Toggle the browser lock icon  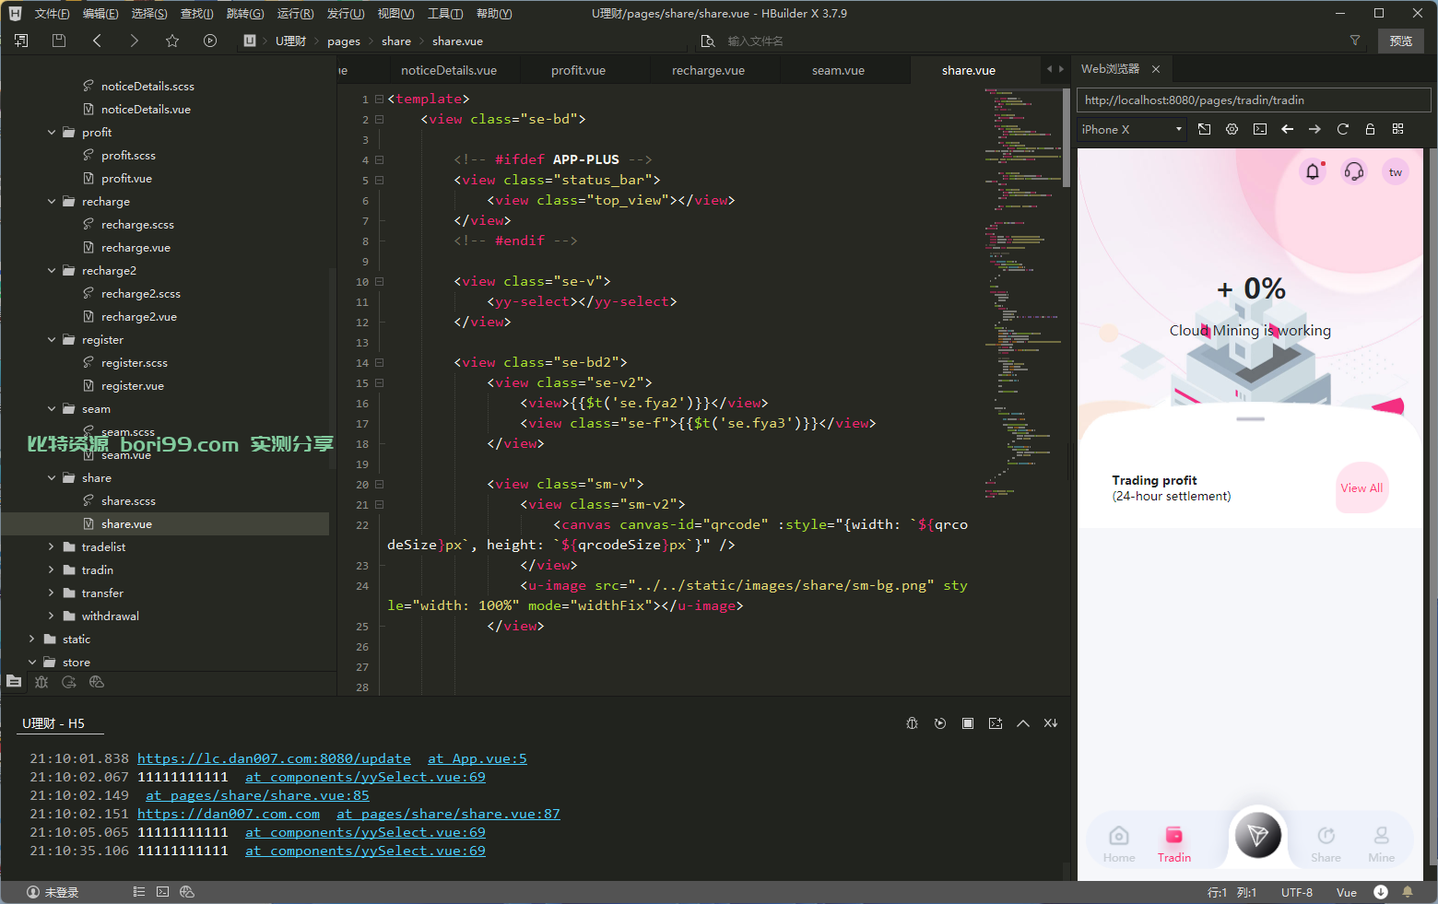pos(1371,130)
